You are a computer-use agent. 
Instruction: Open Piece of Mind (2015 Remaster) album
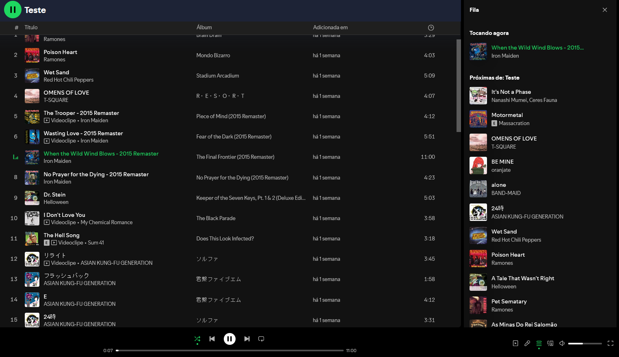231,116
